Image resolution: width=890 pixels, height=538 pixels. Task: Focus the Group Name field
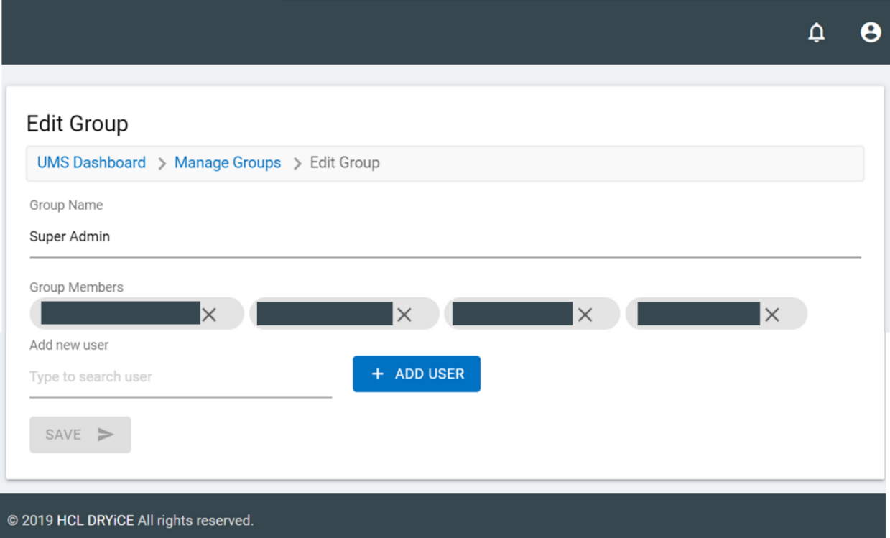[x=445, y=237]
